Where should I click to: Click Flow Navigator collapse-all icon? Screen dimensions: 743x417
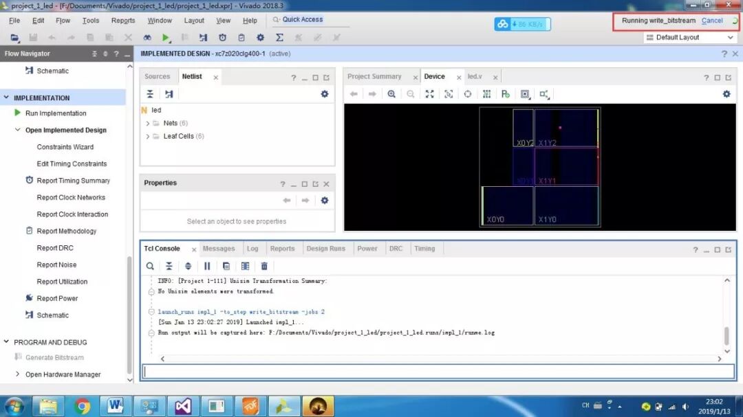(x=94, y=54)
